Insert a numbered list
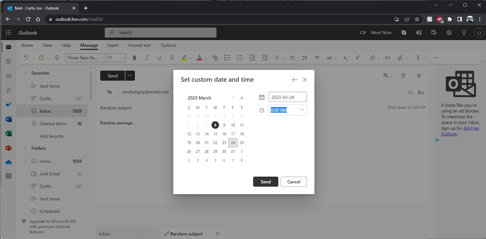 click(239, 58)
